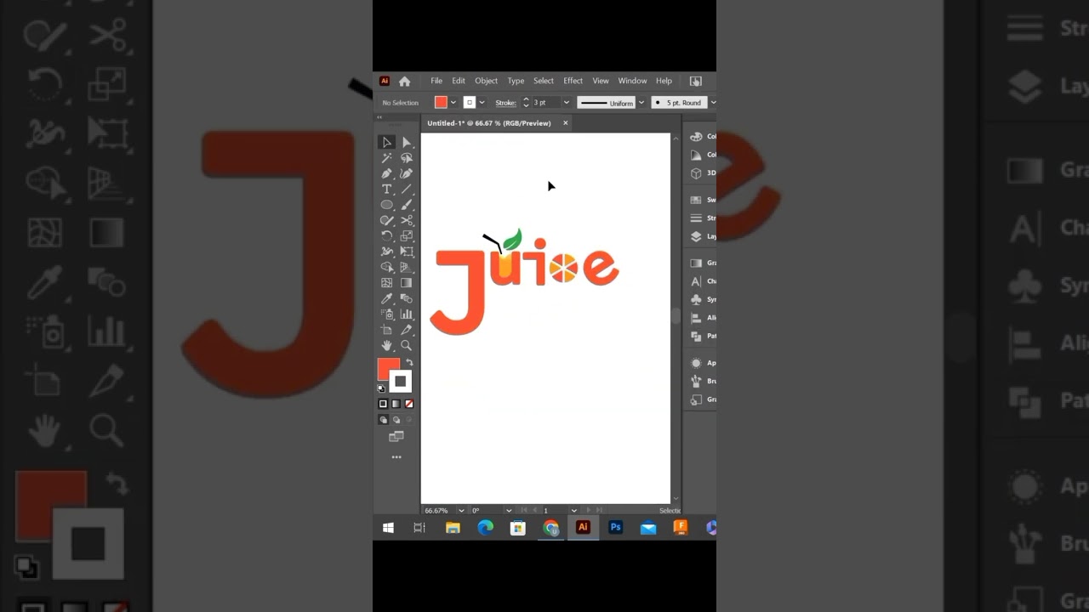Select the Pen tool
The image size is (1089, 612).
pos(386,173)
